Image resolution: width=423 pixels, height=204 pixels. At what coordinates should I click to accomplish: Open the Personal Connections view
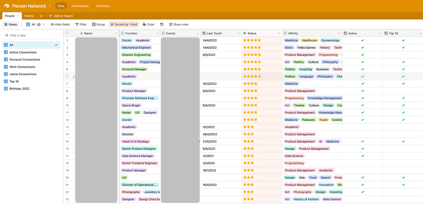(x=25, y=60)
